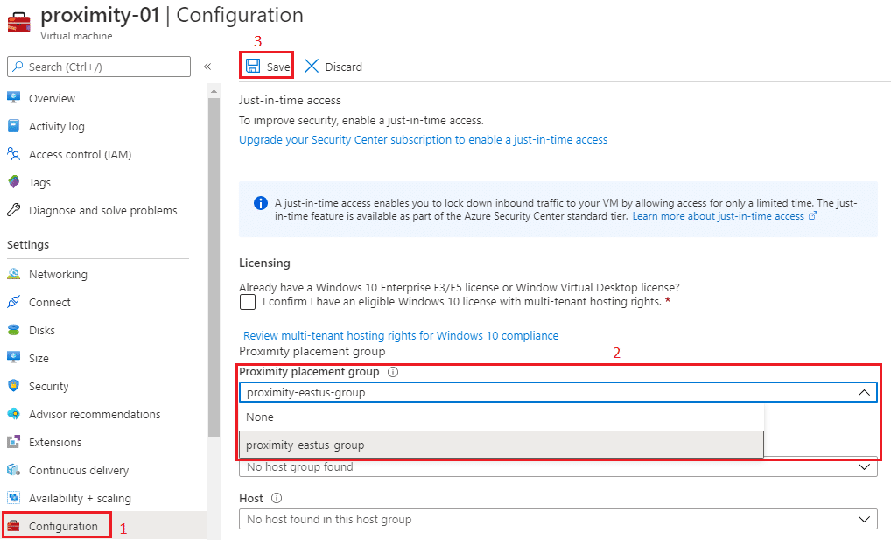Click the Disks icon
The image size is (891, 540).
click(14, 330)
